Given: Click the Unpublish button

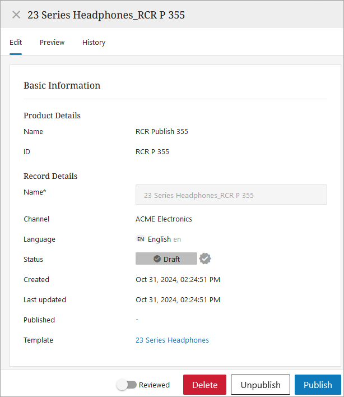Looking at the screenshot, I should coord(261,385).
